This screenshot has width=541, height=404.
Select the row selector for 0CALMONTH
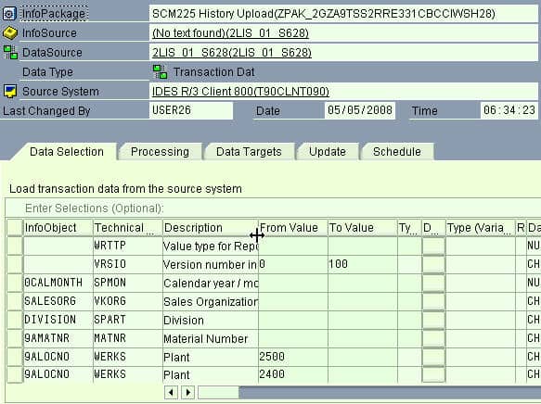click(15, 283)
